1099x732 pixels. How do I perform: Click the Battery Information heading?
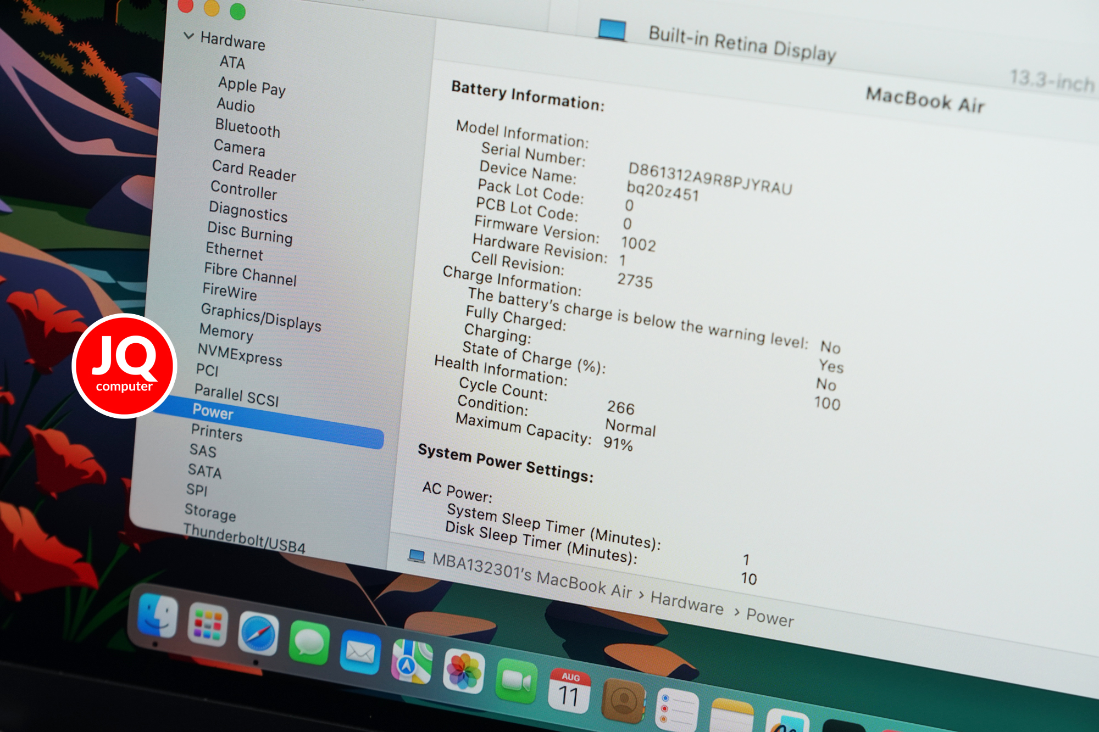pos(528,96)
